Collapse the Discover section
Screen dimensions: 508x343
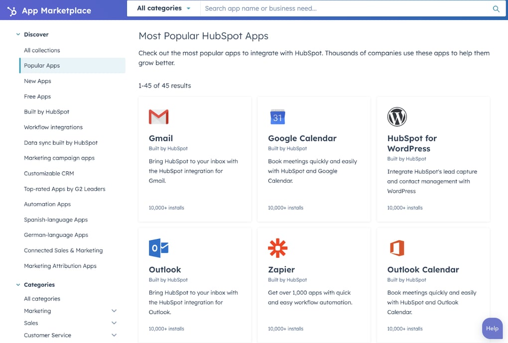click(18, 34)
